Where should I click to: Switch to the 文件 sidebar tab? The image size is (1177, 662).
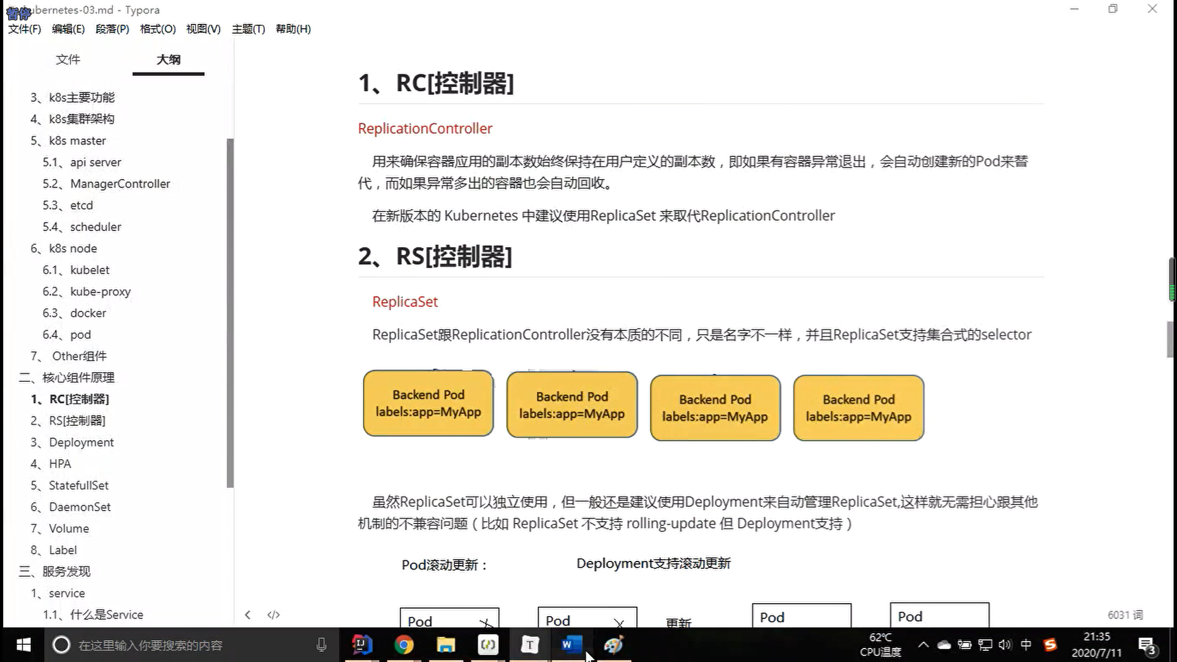pyautogui.click(x=68, y=59)
